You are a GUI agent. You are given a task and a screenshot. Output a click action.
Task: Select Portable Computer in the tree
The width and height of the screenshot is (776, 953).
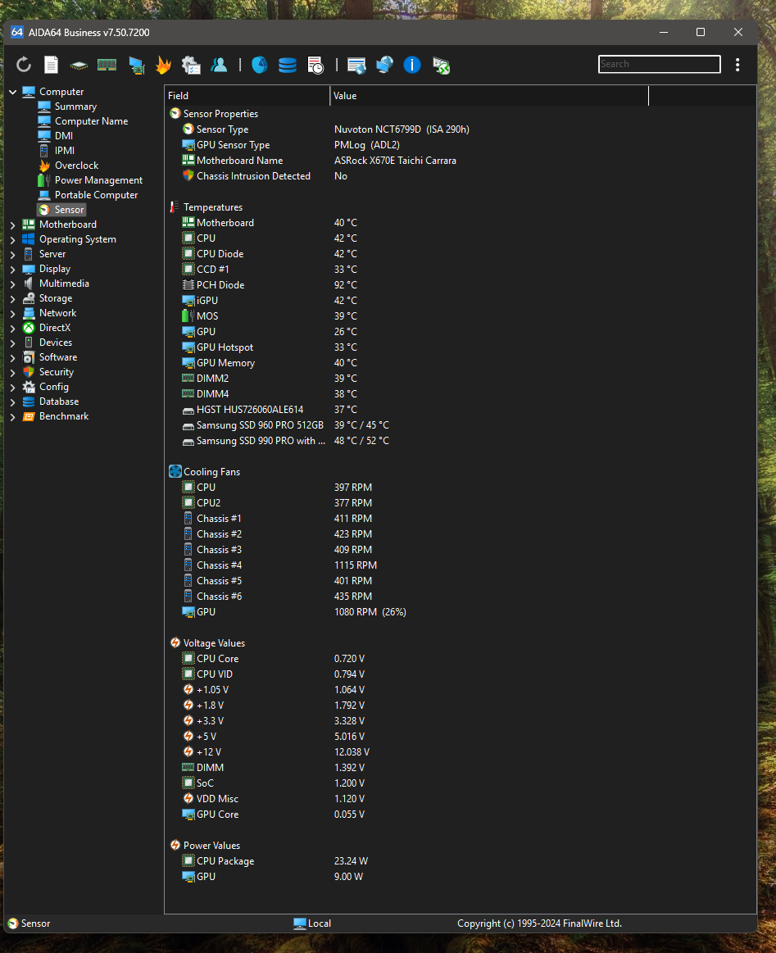pyautogui.click(x=96, y=194)
